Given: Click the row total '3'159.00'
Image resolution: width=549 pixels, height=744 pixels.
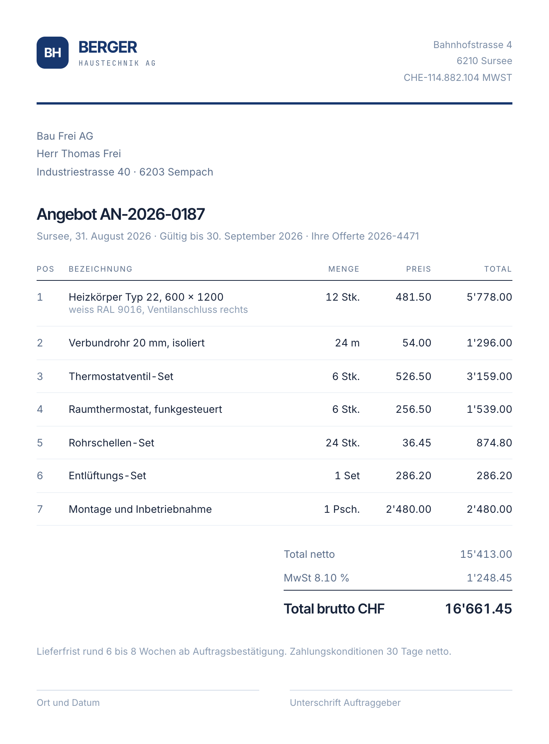Looking at the screenshot, I should pyautogui.click(x=490, y=377).
